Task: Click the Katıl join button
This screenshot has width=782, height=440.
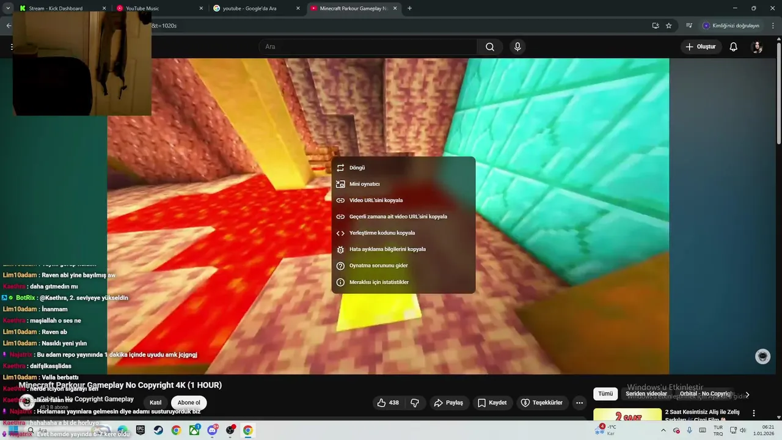Action: (x=156, y=403)
